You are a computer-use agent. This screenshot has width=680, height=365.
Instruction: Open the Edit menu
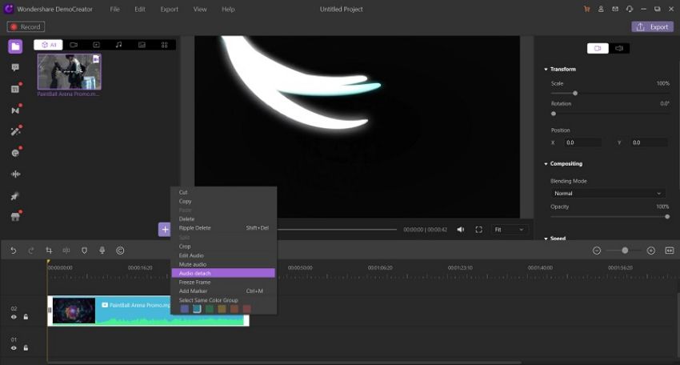[140, 9]
